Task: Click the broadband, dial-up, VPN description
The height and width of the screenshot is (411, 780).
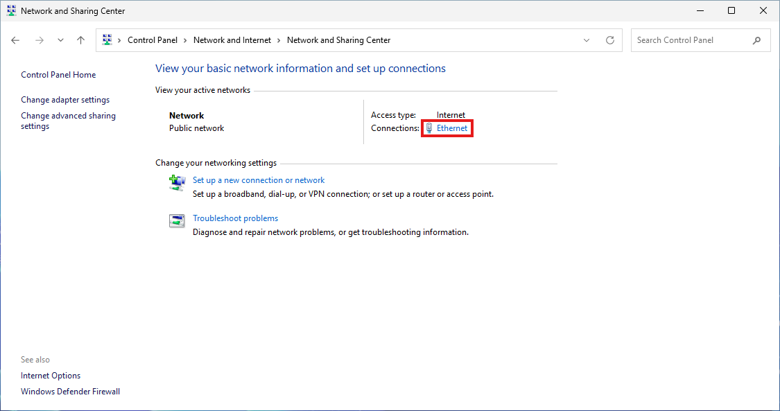Action: [x=343, y=194]
